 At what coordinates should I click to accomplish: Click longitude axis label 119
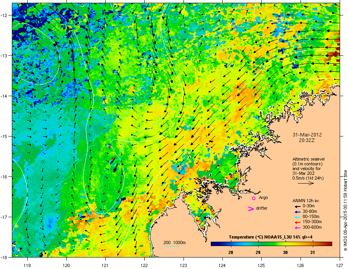[x=27, y=265]
